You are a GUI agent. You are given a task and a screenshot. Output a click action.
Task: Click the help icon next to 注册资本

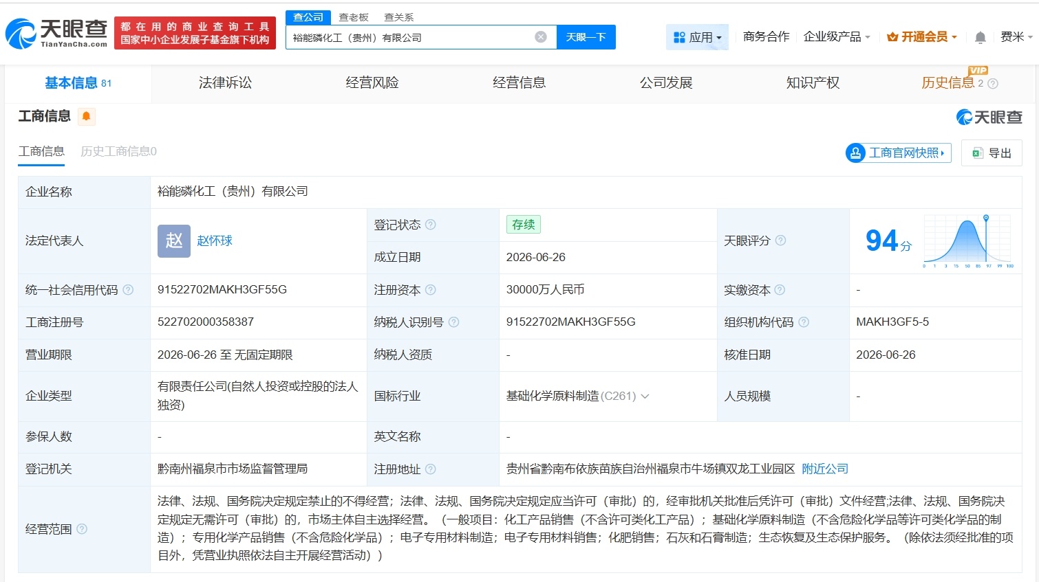point(431,290)
